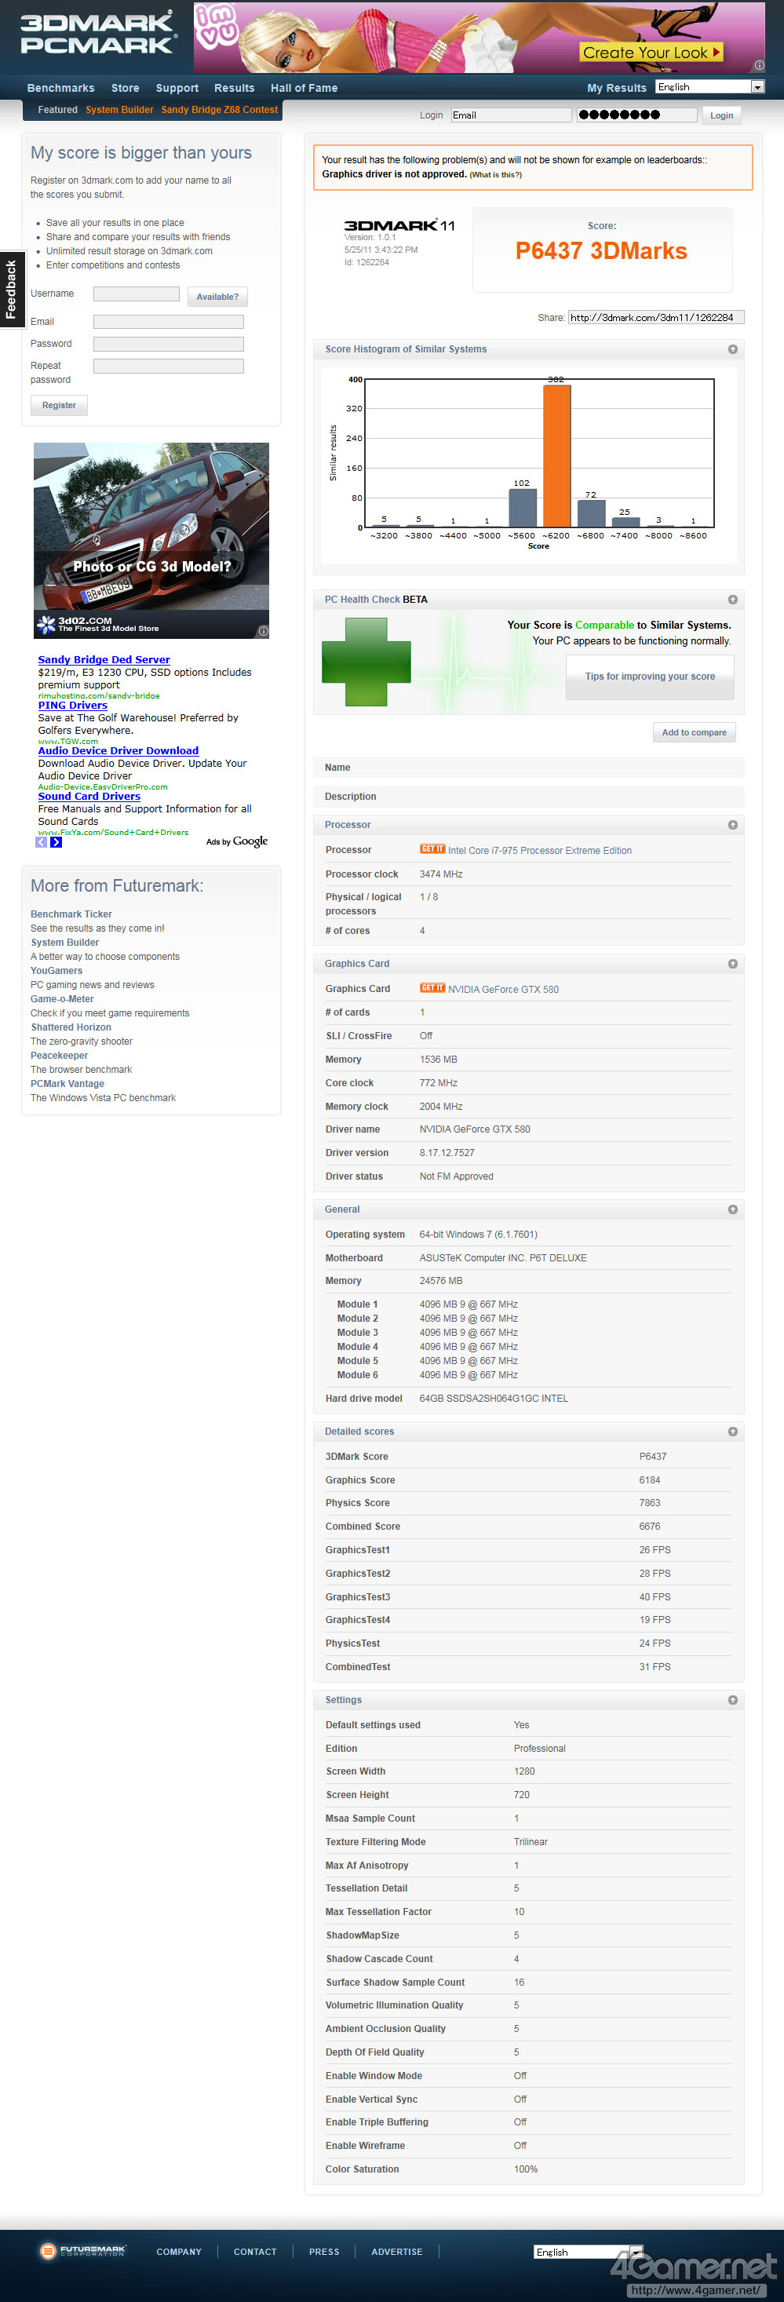Open My Results menu item
Viewport: 784px width, 2302px height.
click(617, 89)
